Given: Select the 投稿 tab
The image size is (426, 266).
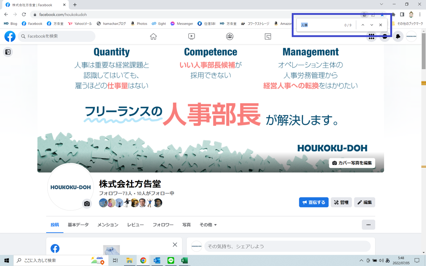Looking at the screenshot, I should click(55, 225).
